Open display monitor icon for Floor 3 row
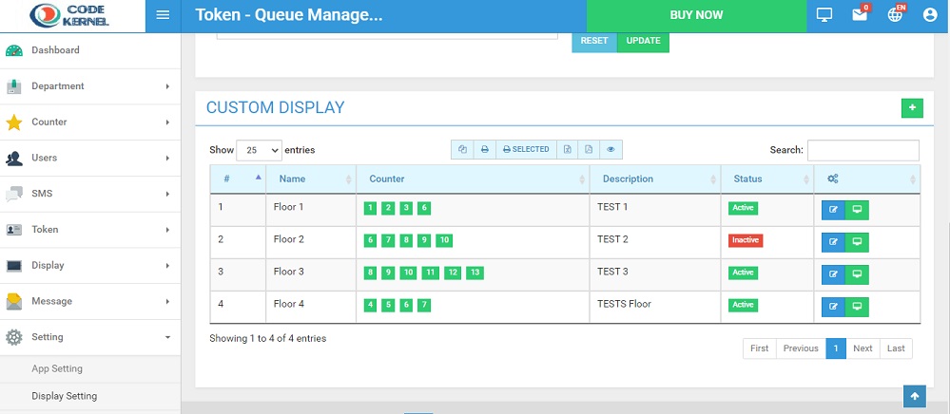The height and width of the screenshot is (414, 950). [857, 274]
